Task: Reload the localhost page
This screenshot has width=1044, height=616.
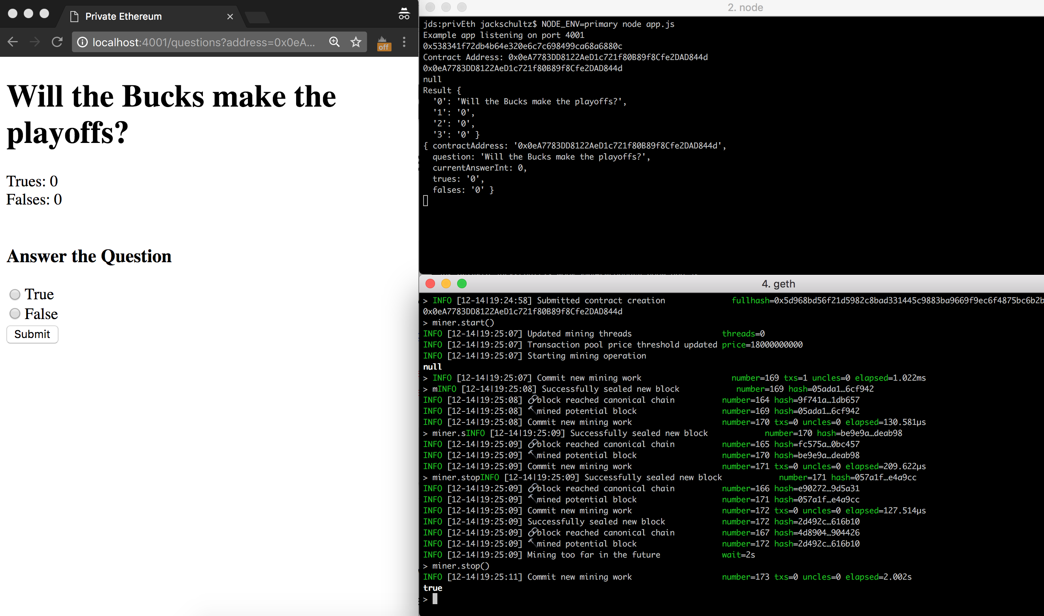Action: (x=57, y=42)
